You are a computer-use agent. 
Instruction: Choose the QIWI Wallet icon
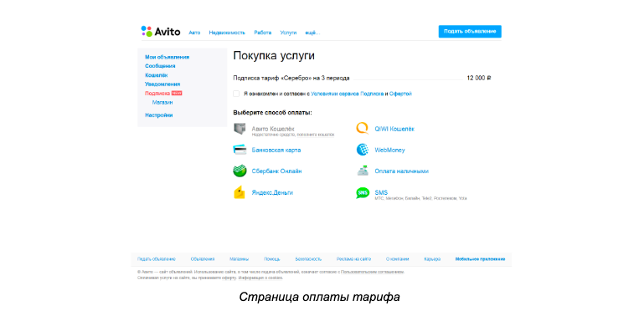point(363,129)
